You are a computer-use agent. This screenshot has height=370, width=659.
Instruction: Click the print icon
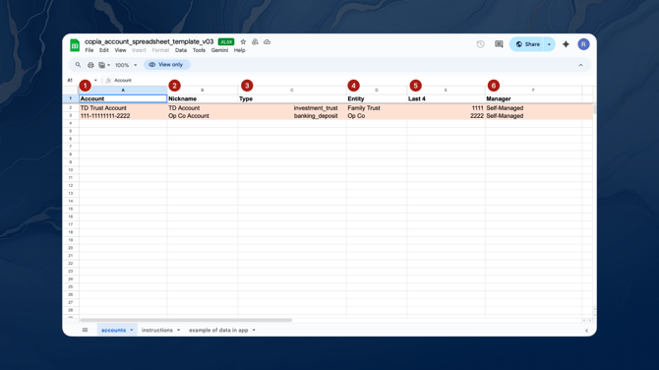(90, 65)
